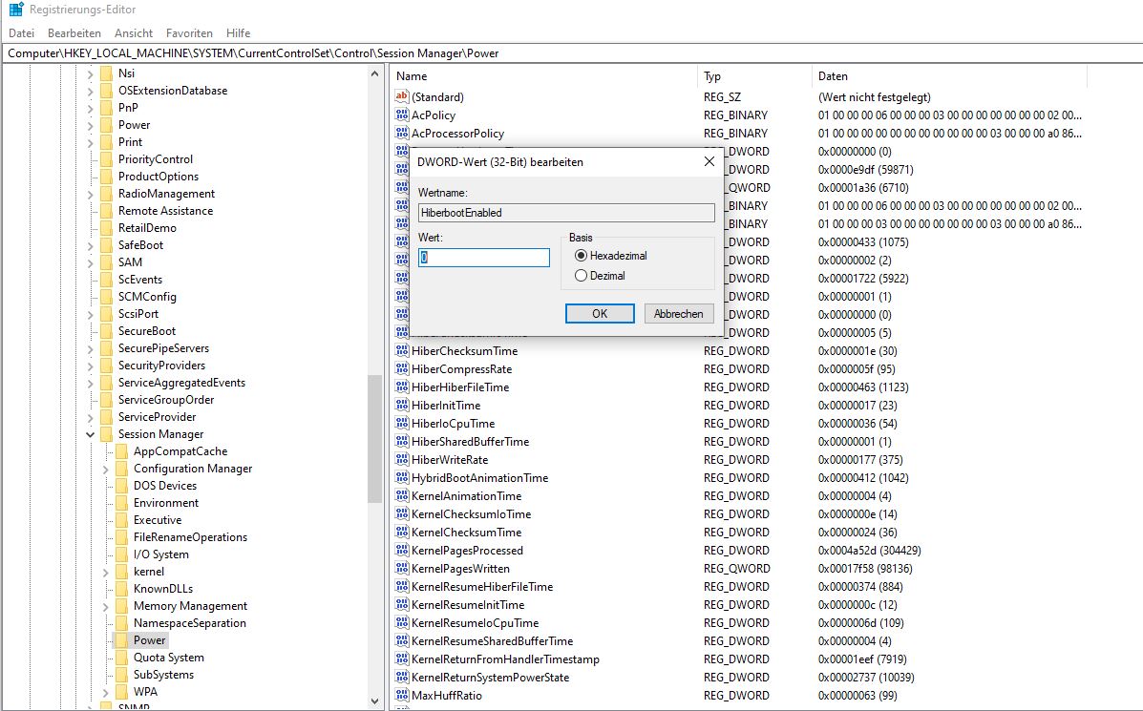
Task: Expand the ServiceProvider key node
Action: (x=91, y=417)
